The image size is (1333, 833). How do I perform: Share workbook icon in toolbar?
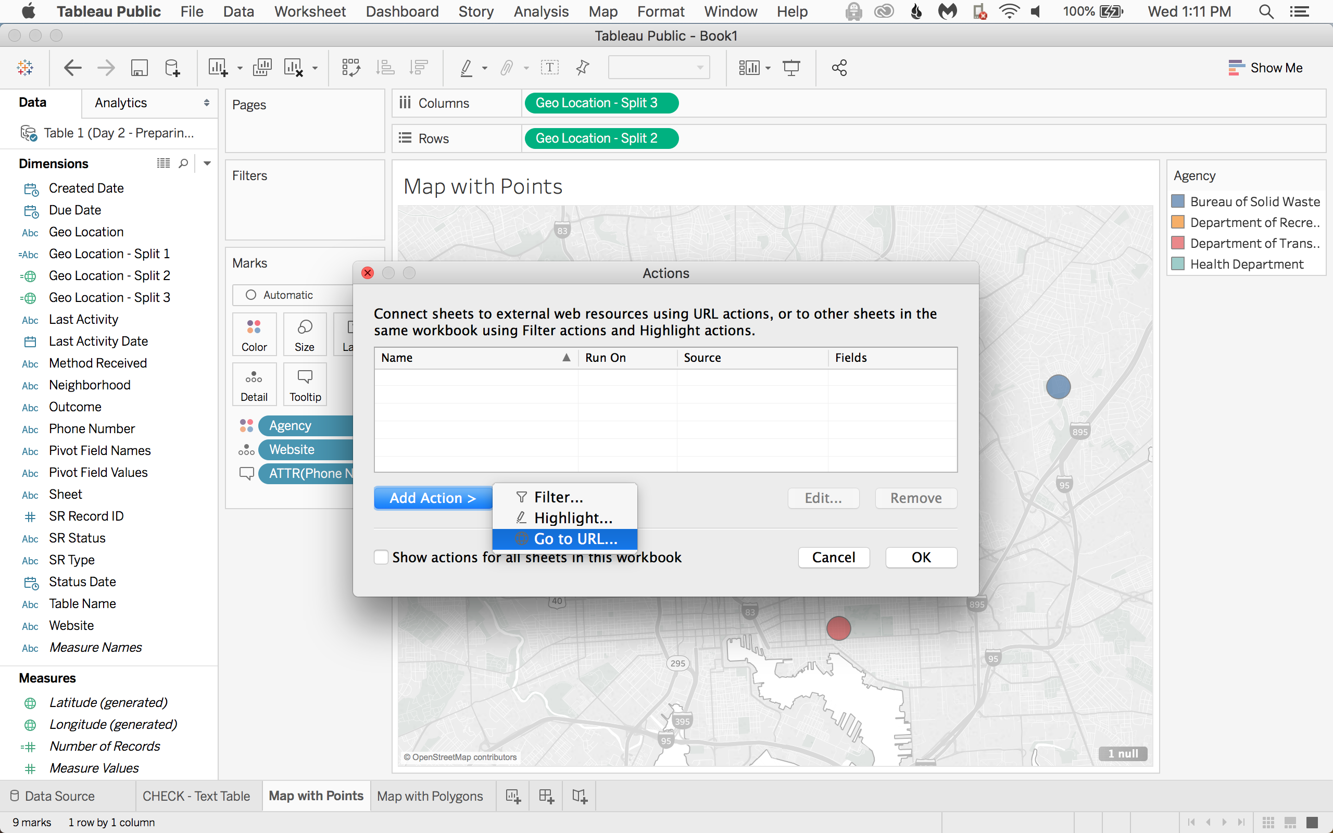[x=839, y=68]
